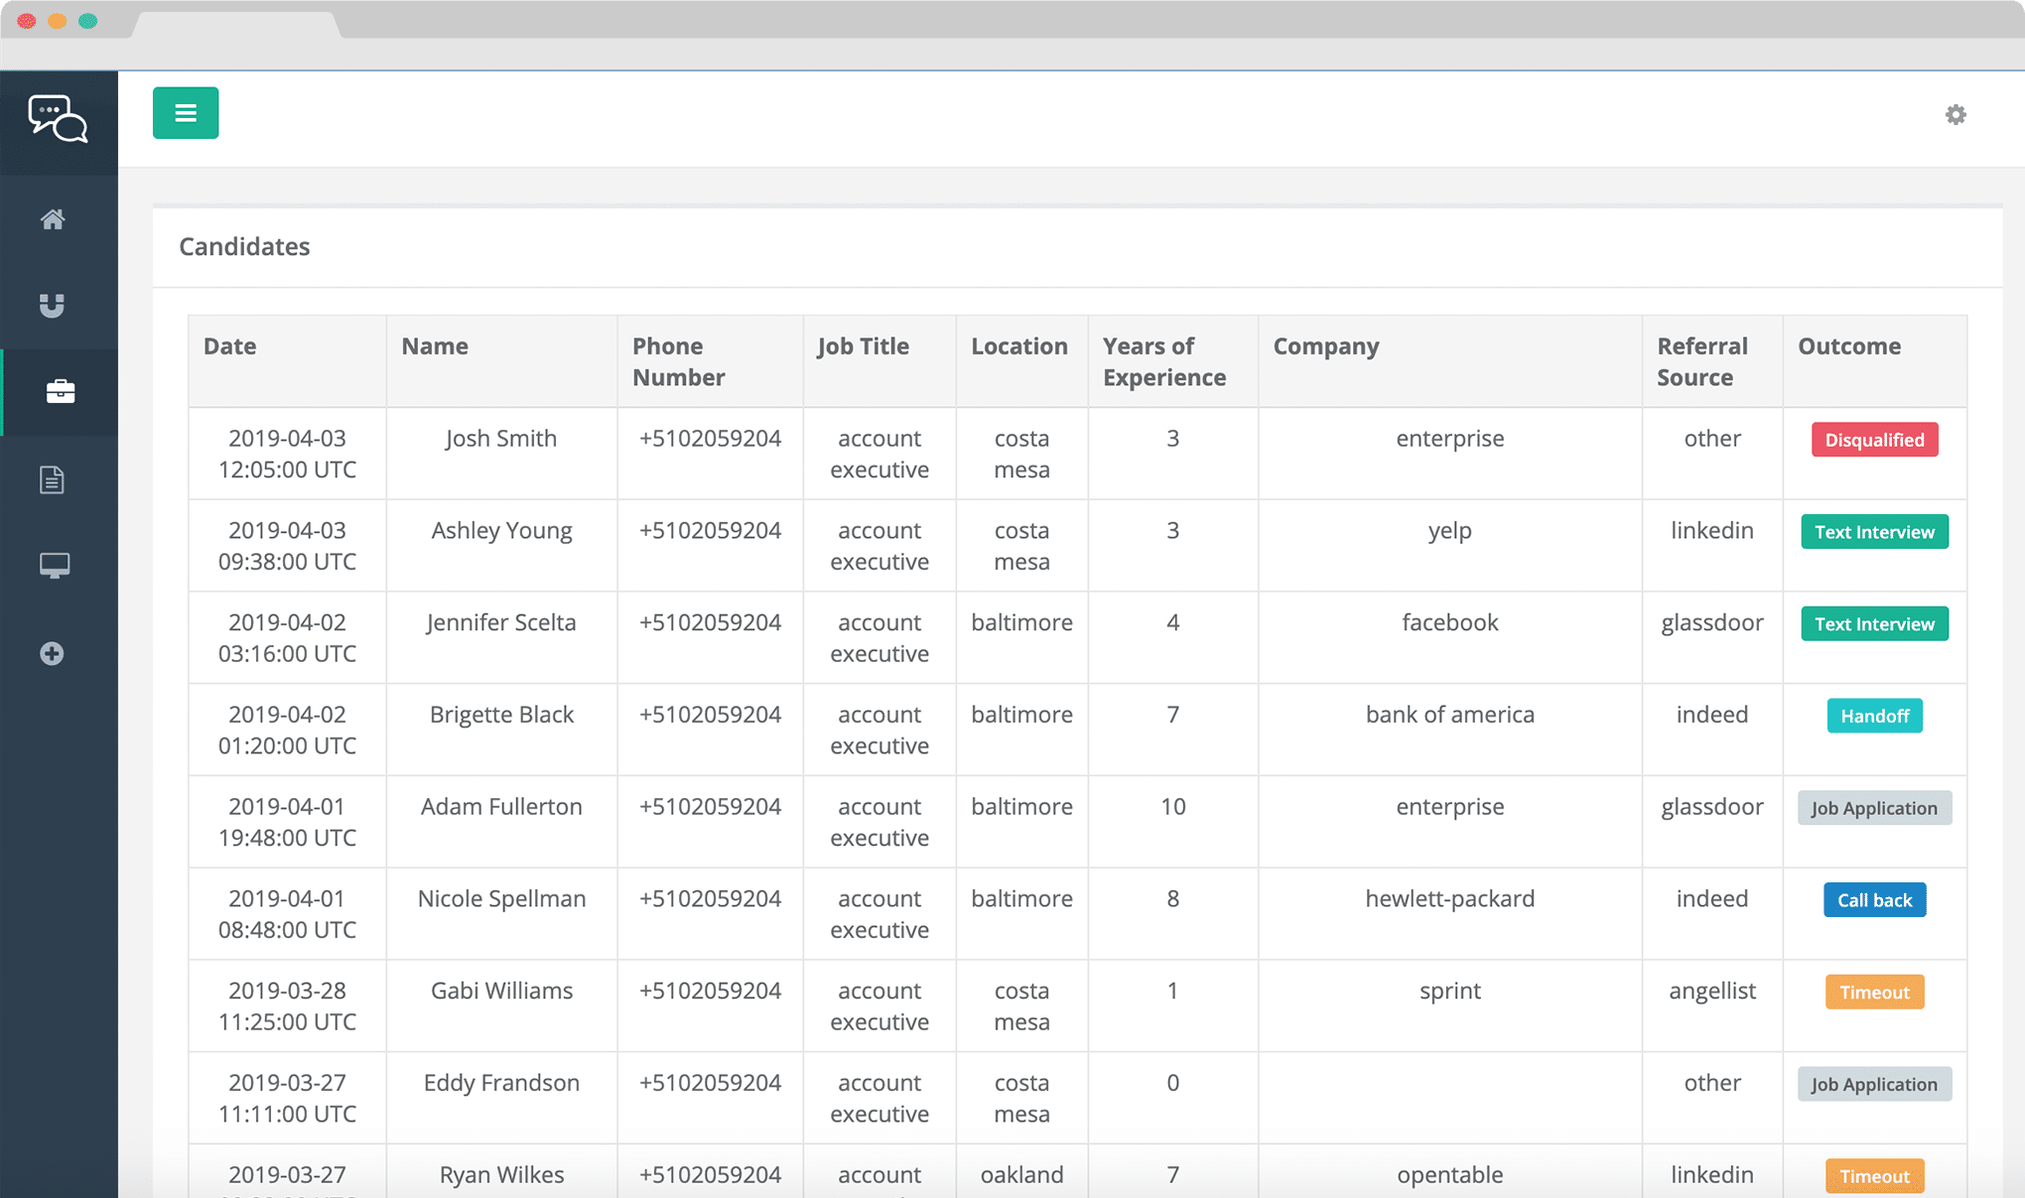Click the Disqualified badge for Josh Smith
The height and width of the screenshot is (1198, 2025).
1874,440
